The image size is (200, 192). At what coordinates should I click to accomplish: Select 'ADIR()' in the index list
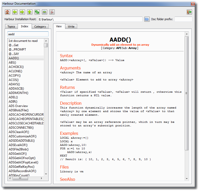click(x=26, y=101)
